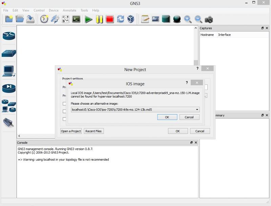
Task: Click the Show interface labels icon
Action: click(55, 19)
